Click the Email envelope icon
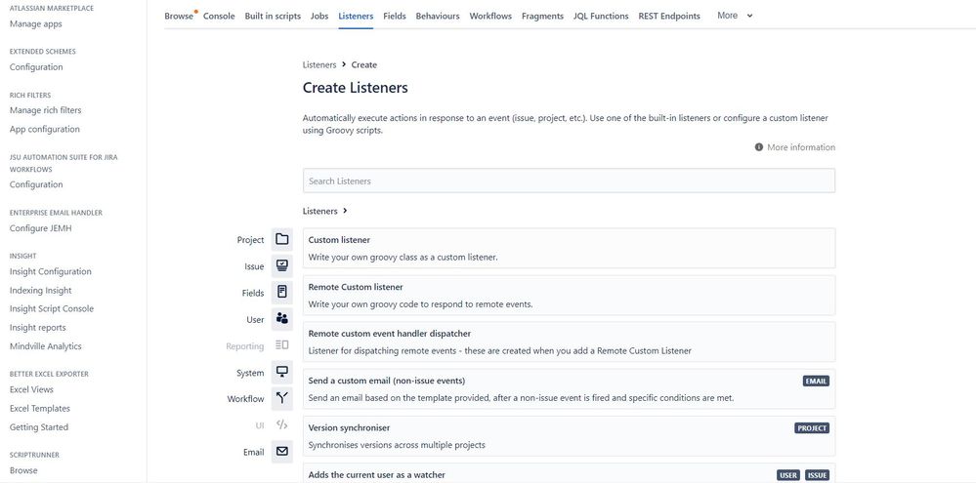The width and height of the screenshot is (976, 483). 282,452
